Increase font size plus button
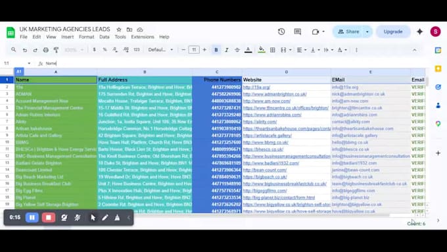 coord(204,49)
